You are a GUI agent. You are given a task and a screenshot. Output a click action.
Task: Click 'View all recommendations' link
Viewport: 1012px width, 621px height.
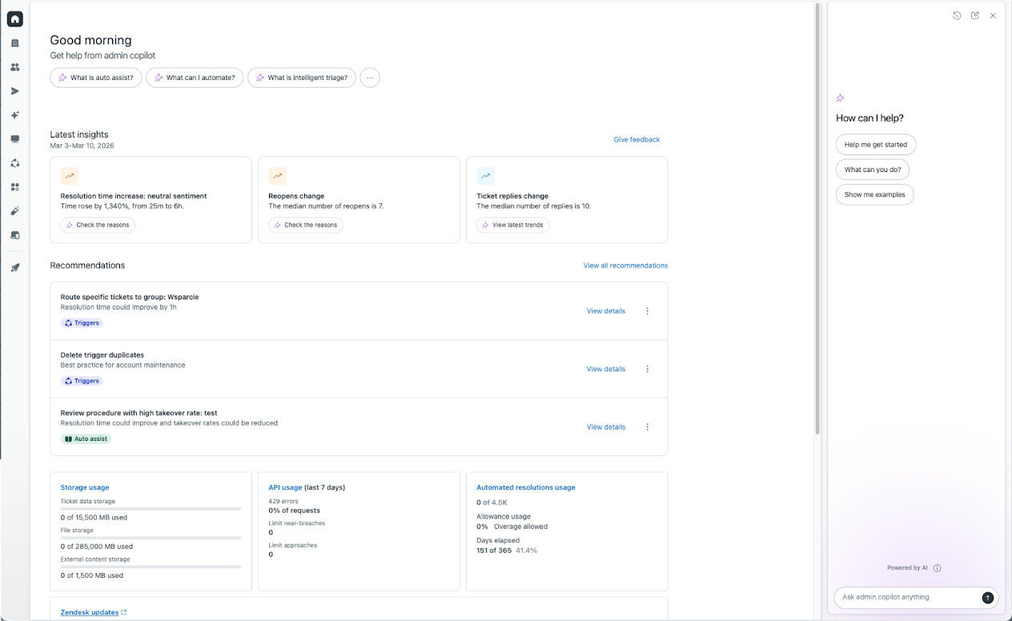tap(624, 266)
